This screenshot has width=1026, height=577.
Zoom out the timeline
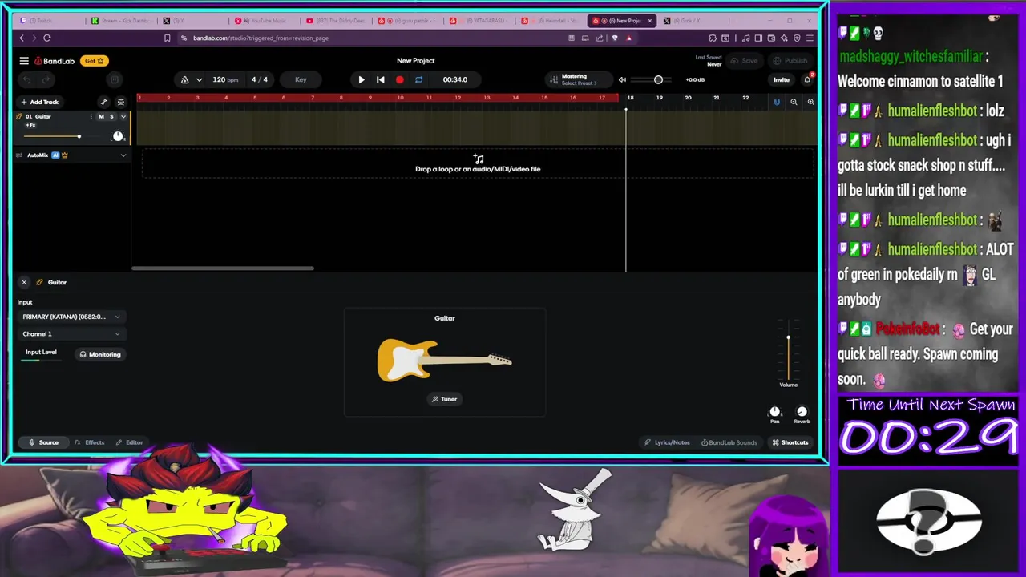pyautogui.click(x=794, y=102)
